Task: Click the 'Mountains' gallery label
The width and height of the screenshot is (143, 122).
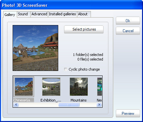Action: click(79, 100)
